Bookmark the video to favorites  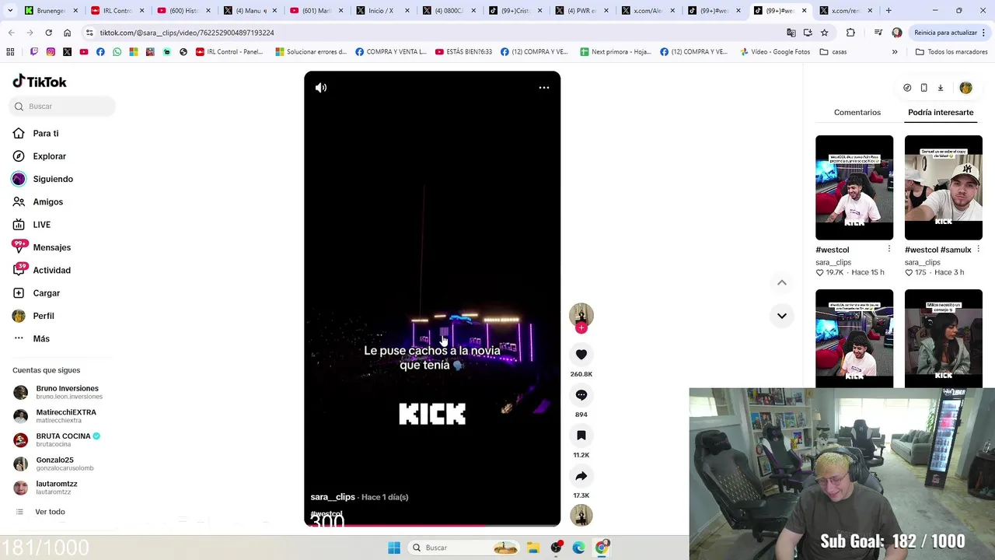coord(581,436)
